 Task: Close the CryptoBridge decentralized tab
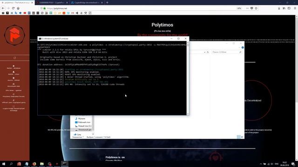102,3
